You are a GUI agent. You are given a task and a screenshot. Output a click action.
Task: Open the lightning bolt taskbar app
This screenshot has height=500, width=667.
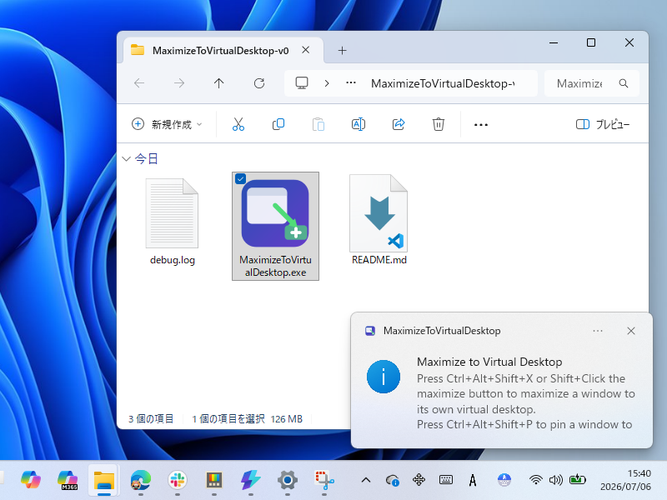(251, 480)
